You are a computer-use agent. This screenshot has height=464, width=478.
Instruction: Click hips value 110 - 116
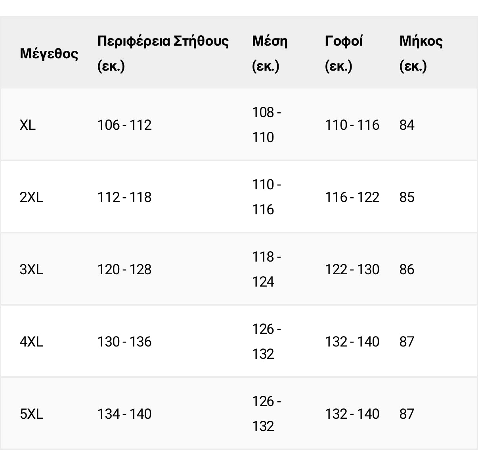pyautogui.click(x=352, y=125)
